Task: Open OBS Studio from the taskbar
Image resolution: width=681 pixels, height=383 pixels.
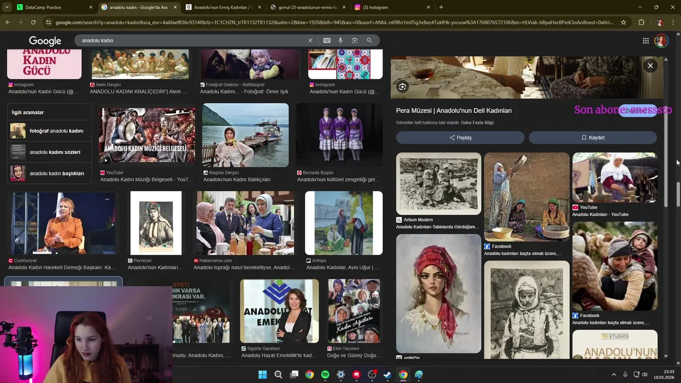Action: (x=372, y=374)
